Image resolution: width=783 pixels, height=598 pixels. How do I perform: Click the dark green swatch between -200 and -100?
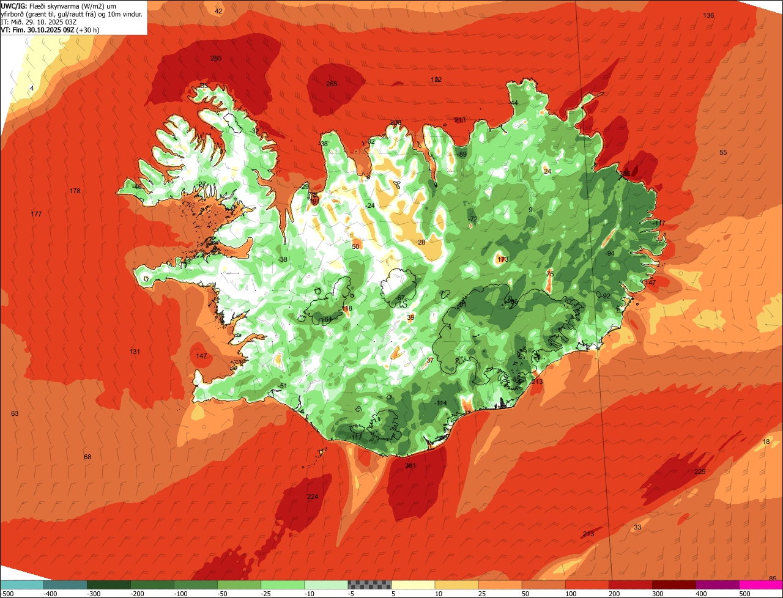pos(152,585)
